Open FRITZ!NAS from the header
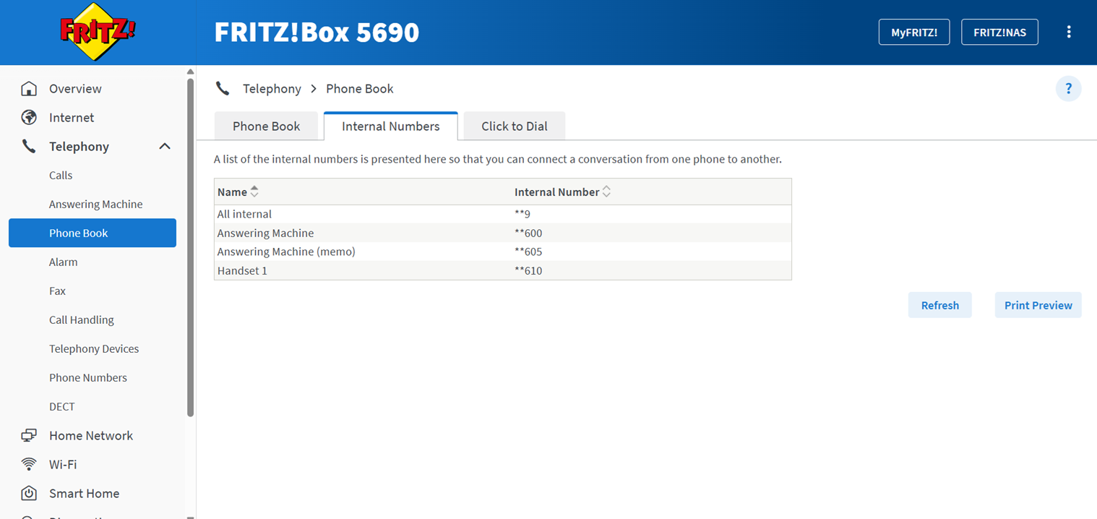Image resolution: width=1097 pixels, height=519 pixels. [999, 33]
